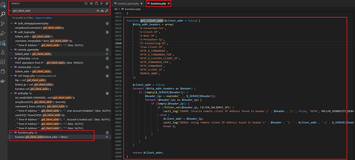Select the '$ip = csrf_get_client_addr()' match
The width and height of the screenshot is (355, 160).
(x=31, y=80)
